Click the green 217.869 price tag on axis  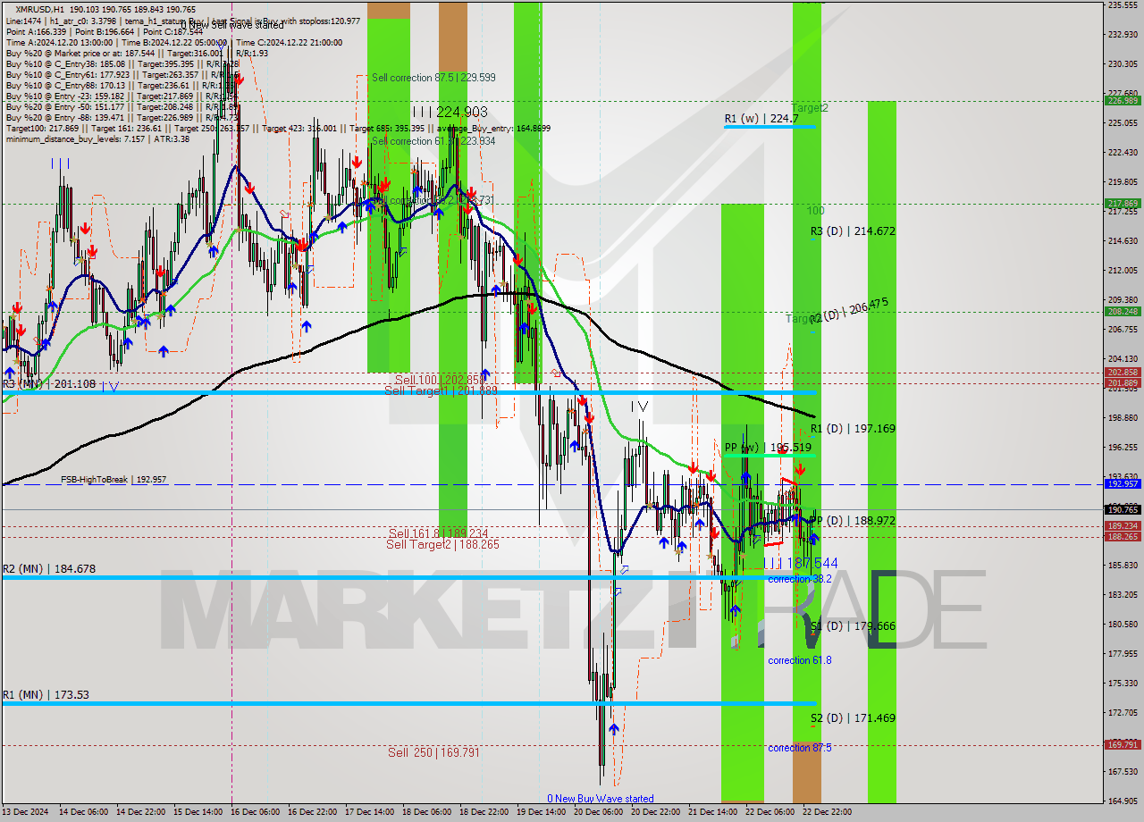point(1123,204)
